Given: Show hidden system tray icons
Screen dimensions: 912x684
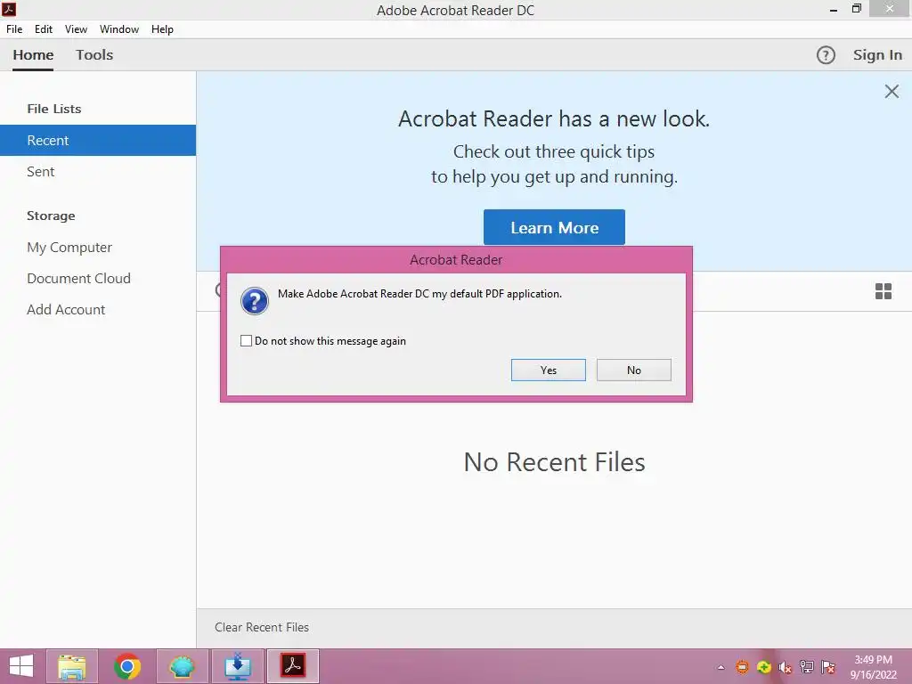Looking at the screenshot, I should pyautogui.click(x=721, y=667).
